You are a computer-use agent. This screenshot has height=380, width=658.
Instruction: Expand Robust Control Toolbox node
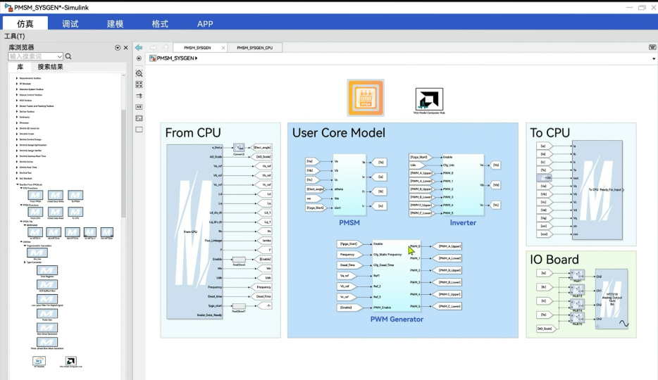tap(17, 95)
